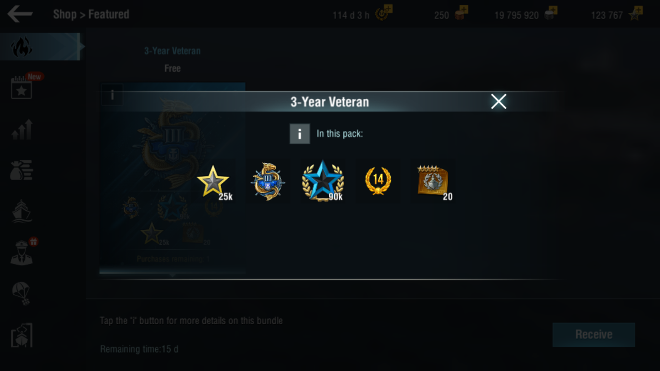This screenshot has height=371, width=660.
Task: Click the Receive button
Action: (x=593, y=334)
